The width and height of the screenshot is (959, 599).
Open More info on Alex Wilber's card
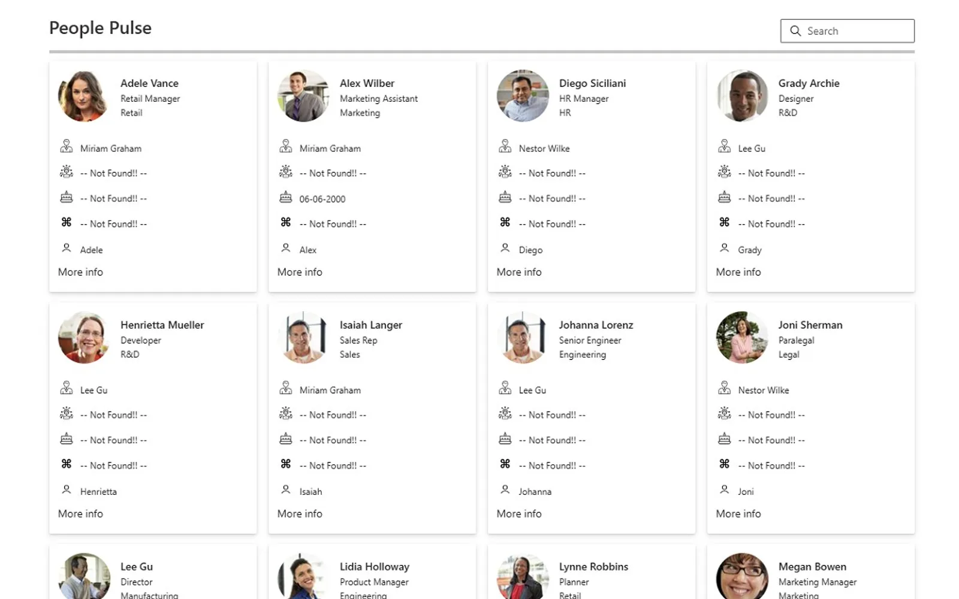(x=300, y=272)
